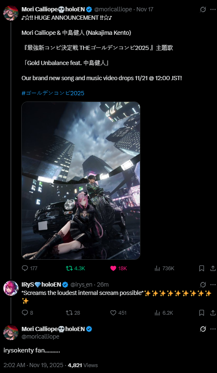Open the @irys_en profile handle
This screenshot has width=217, height=373.
[81, 284]
